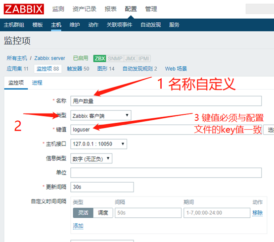The width and height of the screenshot is (274, 242).
Task: Click the 选择 button beside 键值
Action: click(269, 130)
